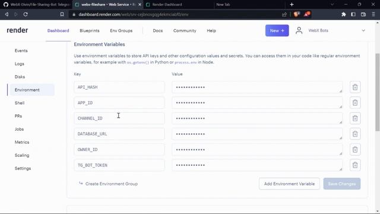This screenshot has height=214, width=380.
Task: Delete the API_HASH environment variable
Action: pos(355,87)
